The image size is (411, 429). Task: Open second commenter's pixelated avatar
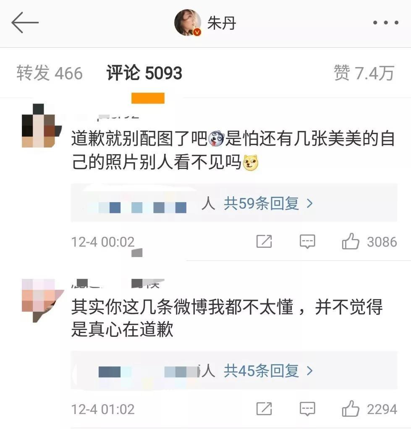(42, 300)
